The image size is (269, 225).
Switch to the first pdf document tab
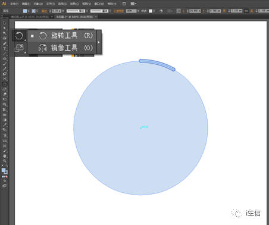(30, 17)
